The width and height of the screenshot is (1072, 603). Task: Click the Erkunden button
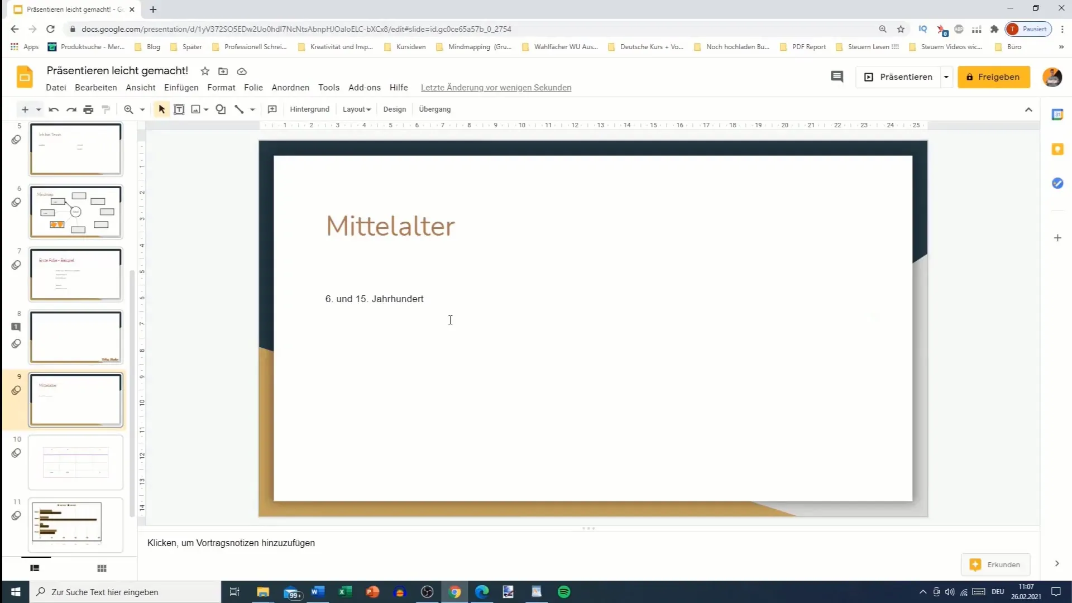[x=996, y=564]
